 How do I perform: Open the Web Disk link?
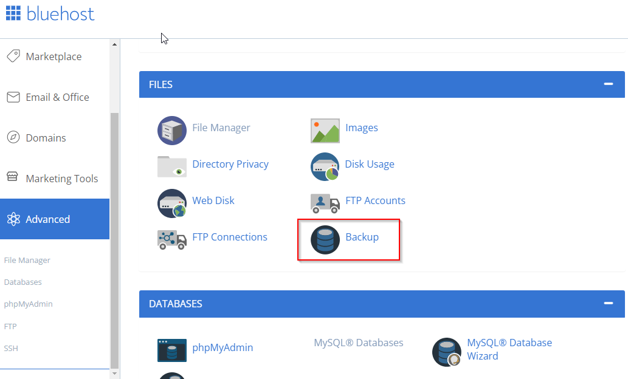coord(213,200)
